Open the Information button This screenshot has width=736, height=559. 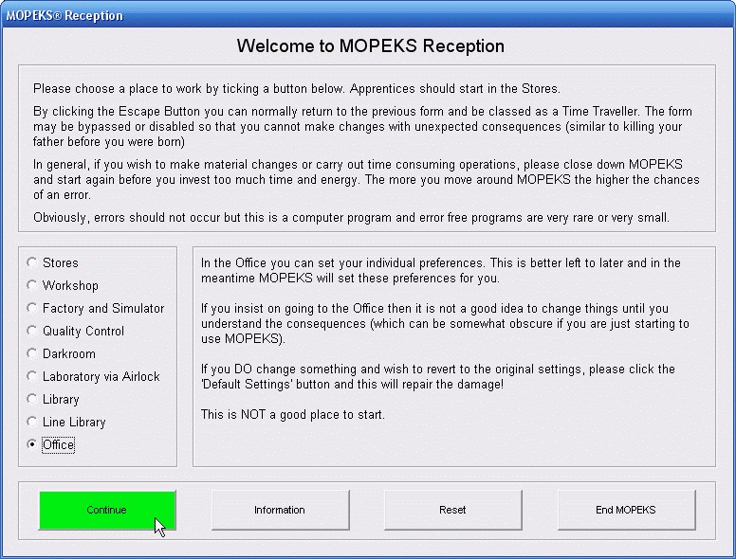[x=280, y=511]
